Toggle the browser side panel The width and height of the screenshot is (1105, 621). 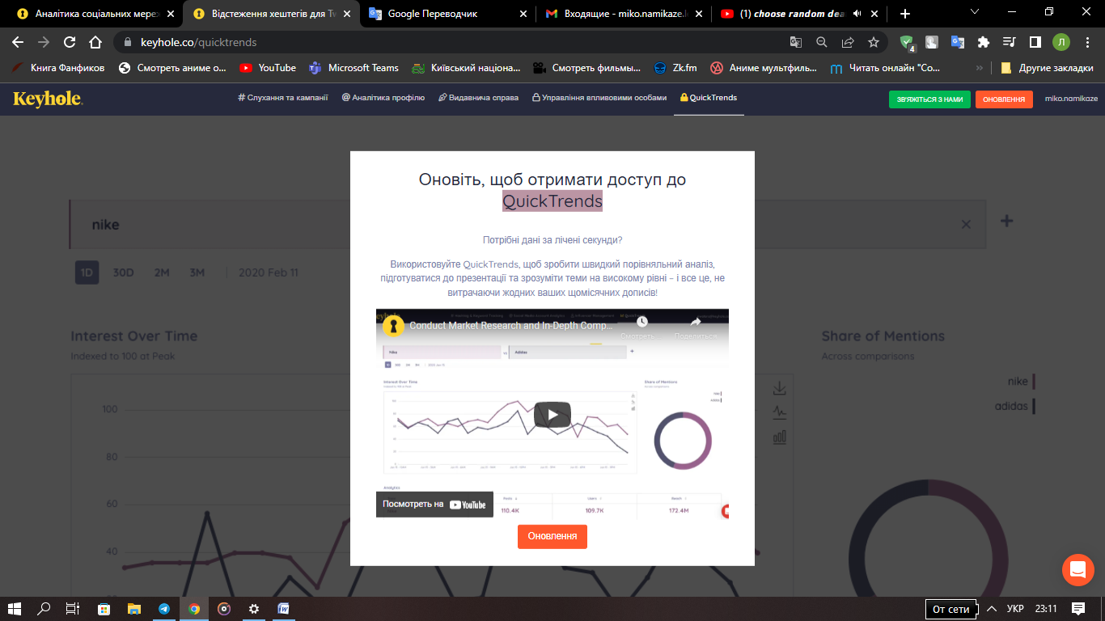click(x=1035, y=42)
